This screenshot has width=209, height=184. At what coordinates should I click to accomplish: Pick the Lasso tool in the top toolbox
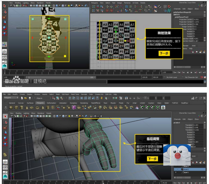point(4,12)
